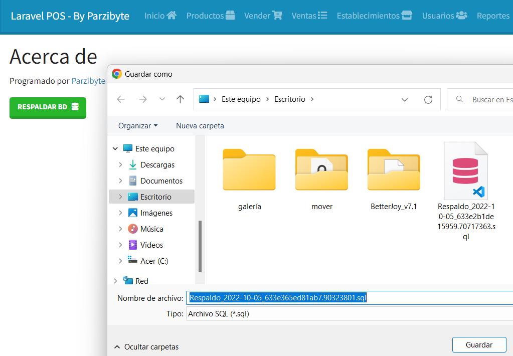Go forward with the right arrow
Image resolution: width=513 pixels, height=356 pixels.
pos(142,99)
